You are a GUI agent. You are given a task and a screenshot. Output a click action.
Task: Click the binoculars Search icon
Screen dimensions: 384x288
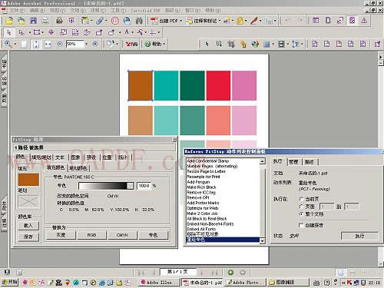(139, 21)
